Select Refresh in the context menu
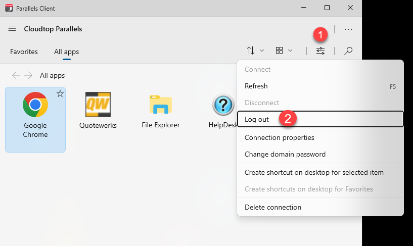This screenshot has height=246, width=413. click(x=256, y=86)
